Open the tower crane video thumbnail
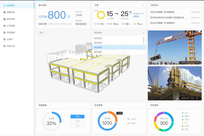The width and height of the screenshot is (204, 136). (x=175, y=47)
